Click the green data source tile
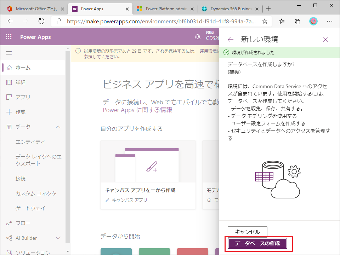 [154, 251]
